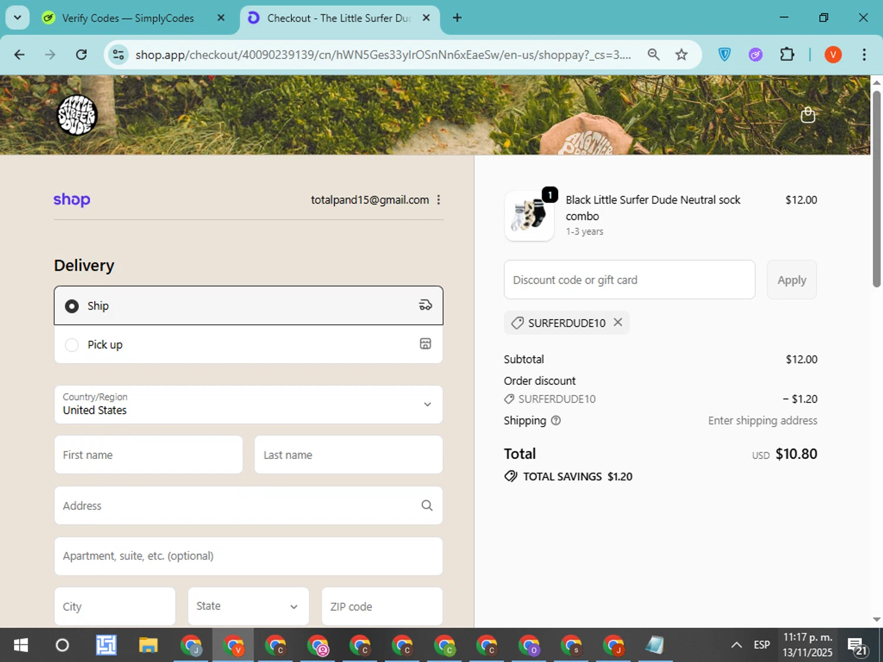
Task: Select the Pick up delivery option
Action: [x=248, y=344]
